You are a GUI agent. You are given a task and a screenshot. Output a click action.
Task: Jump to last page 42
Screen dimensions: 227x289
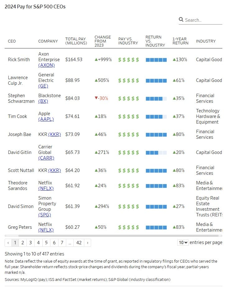tap(79, 243)
